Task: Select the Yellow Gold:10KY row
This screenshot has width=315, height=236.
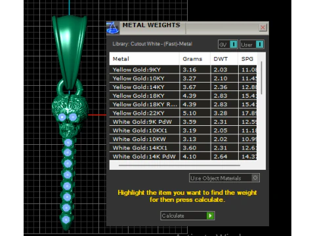Action: (x=183, y=78)
